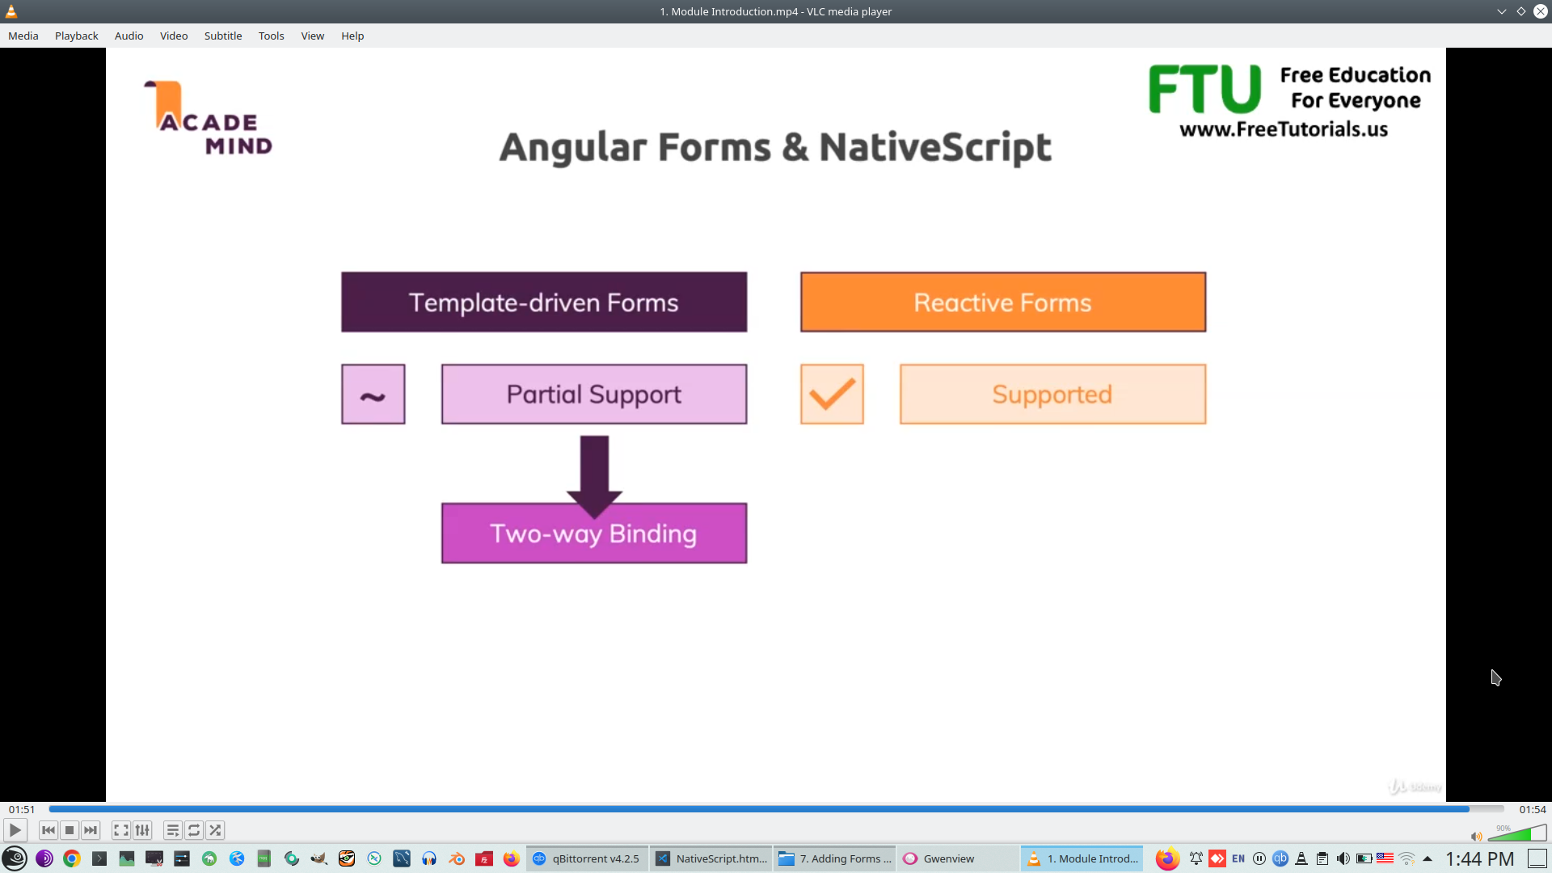Stop playback with the stop button

pyautogui.click(x=70, y=830)
